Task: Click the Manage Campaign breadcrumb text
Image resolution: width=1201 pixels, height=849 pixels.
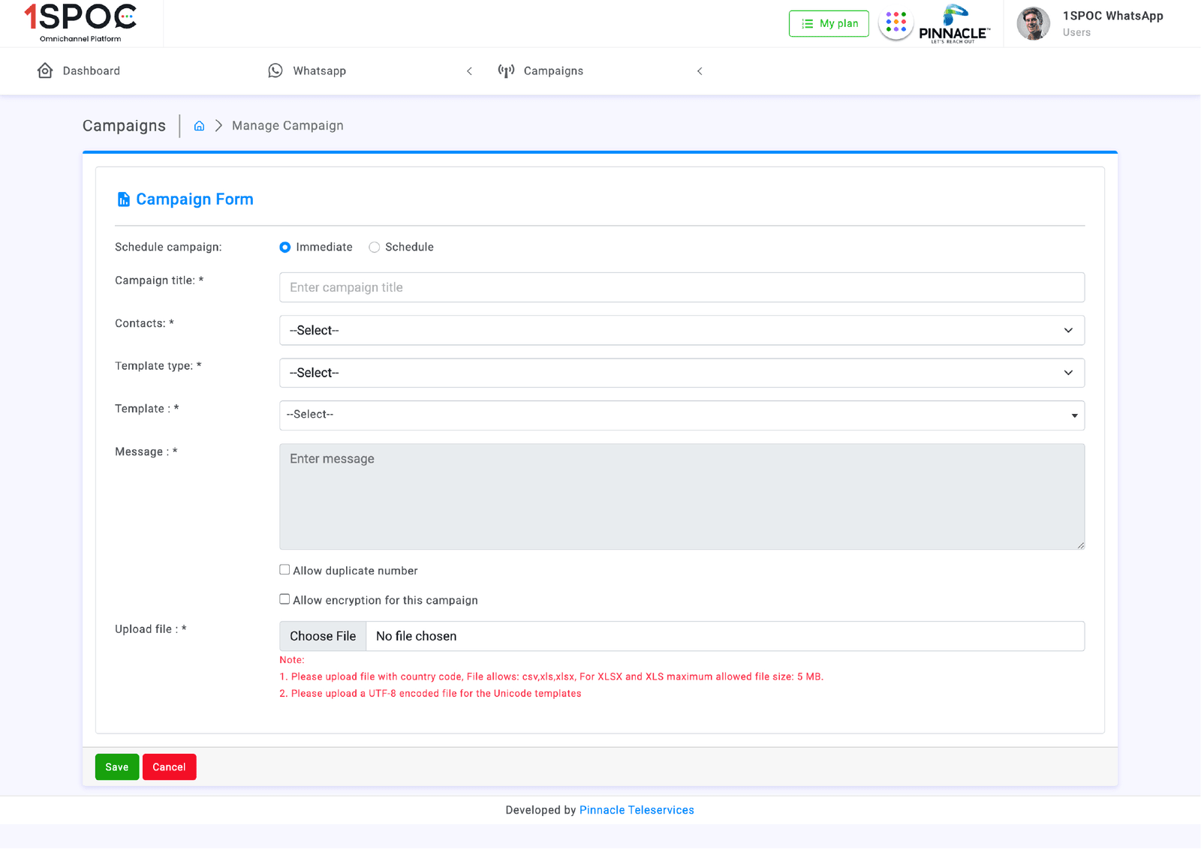Action: [x=287, y=126]
